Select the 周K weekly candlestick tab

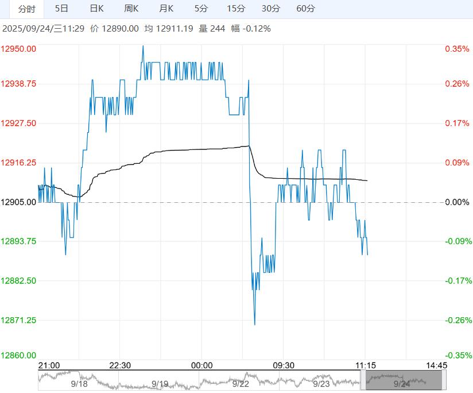pyautogui.click(x=131, y=9)
